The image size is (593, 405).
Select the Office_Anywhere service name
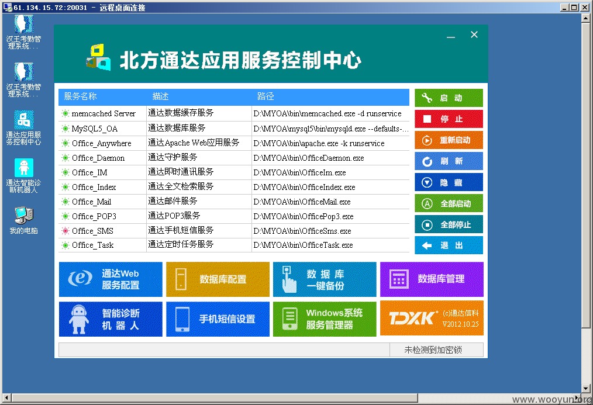click(101, 144)
